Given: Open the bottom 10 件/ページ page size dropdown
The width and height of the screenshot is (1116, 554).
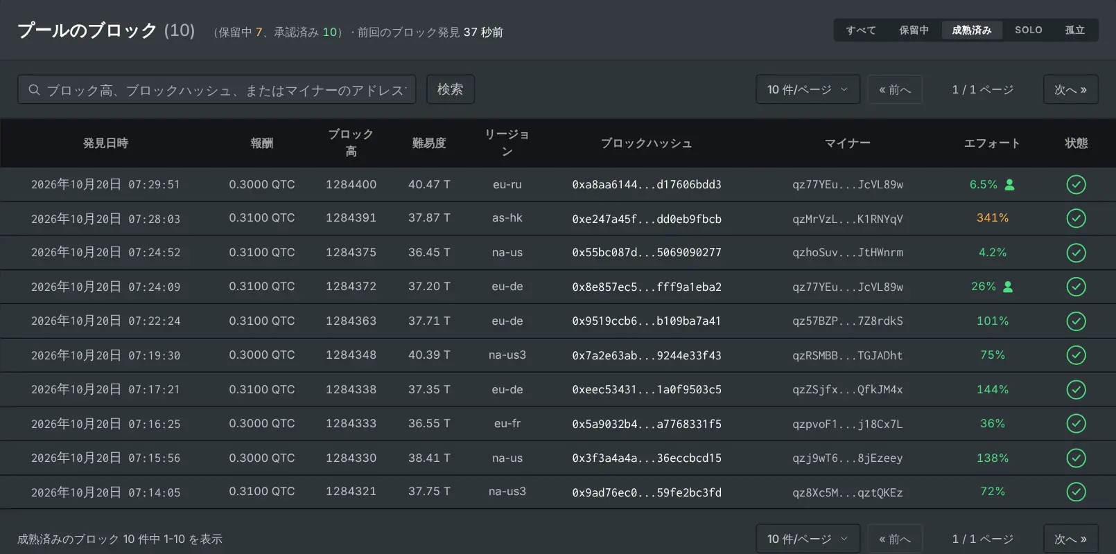Looking at the screenshot, I should pos(808,539).
